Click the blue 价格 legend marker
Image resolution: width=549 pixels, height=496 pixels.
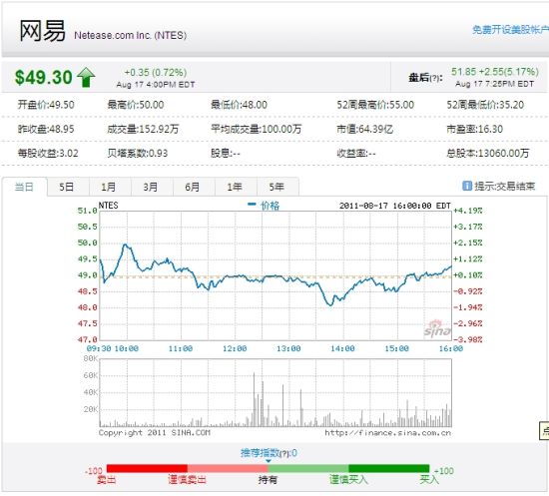point(252,204)
